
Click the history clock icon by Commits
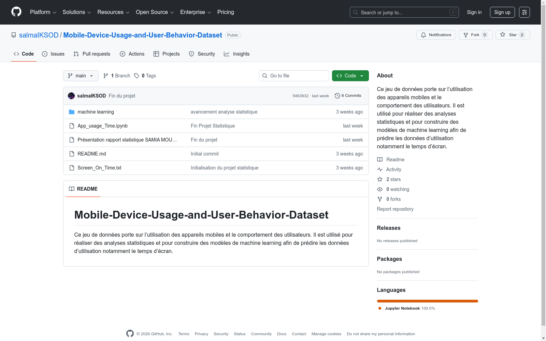pos(337,96)
